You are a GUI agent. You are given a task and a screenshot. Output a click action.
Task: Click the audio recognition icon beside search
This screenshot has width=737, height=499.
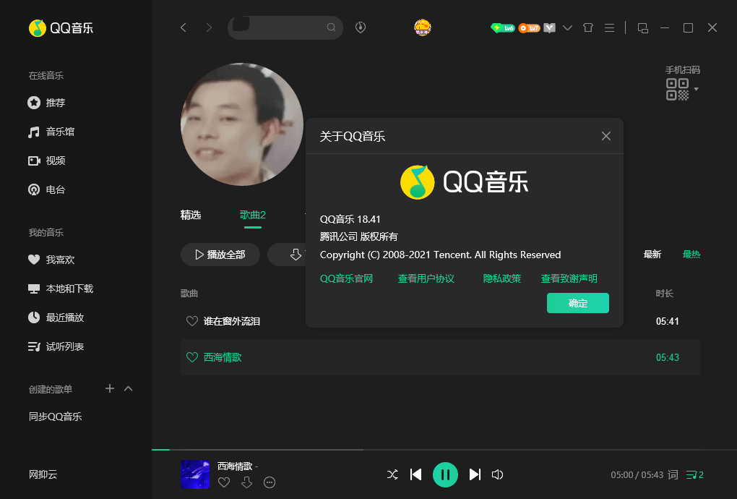(361, 27)
